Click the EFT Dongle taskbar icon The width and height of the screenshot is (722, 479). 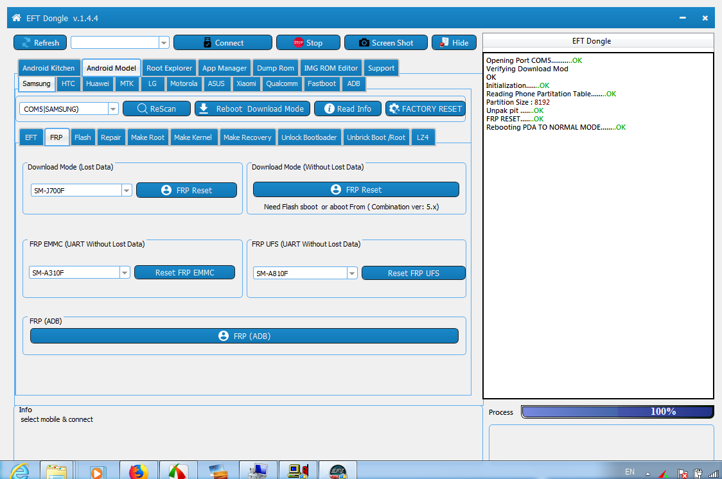pyautogui.click(x=337, y=470)
